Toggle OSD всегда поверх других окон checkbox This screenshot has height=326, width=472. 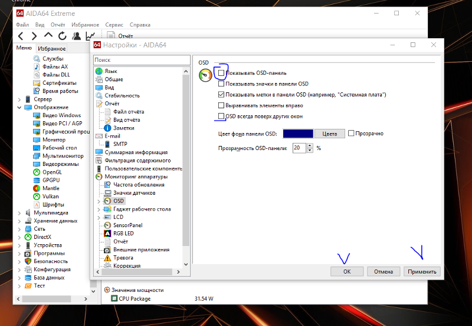(221, 117)
